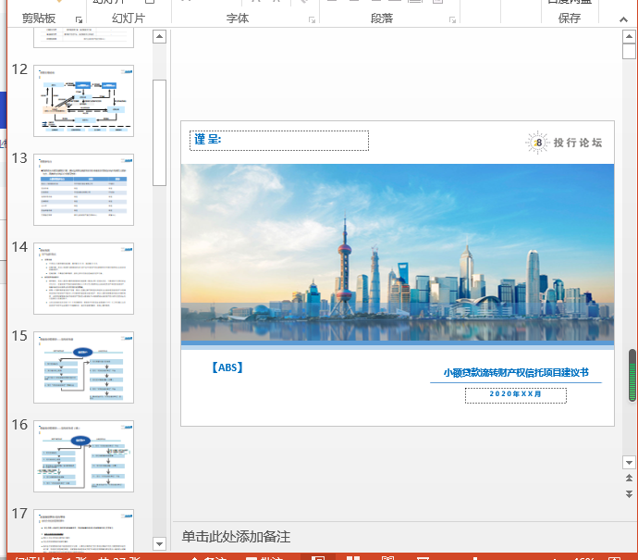The width and height of the screenshot is (638, 560).
Task: Click the notes area 单击此处添加备注
Action: coord(236,537)
